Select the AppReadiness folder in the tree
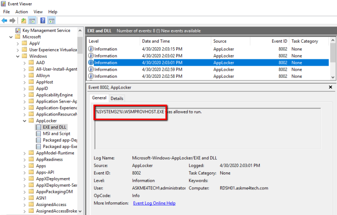Viewport: 337px width, 215px height. pyautogui.click(x=49, y=159)
